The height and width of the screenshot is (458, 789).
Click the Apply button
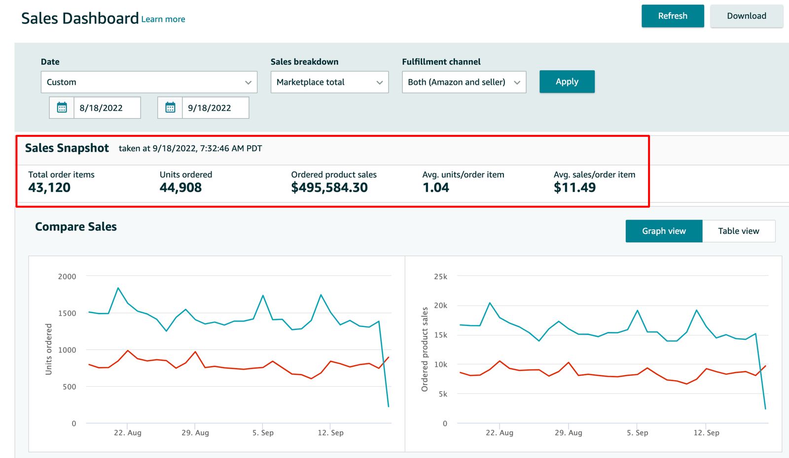click(567, 82)
